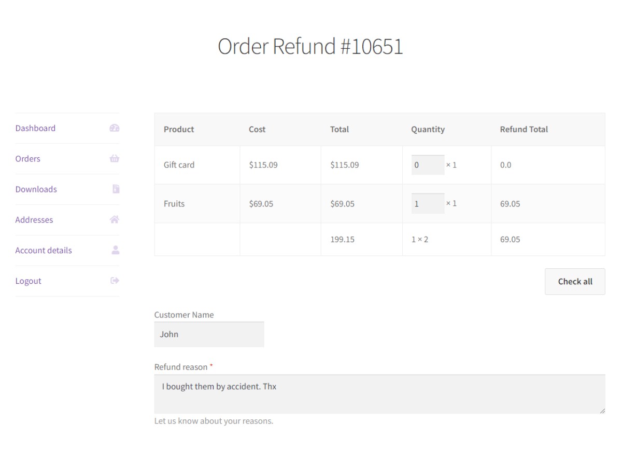The image size is (622, 467).
Task: Click the Gift card refund total 0.0
Action: pos(505,165)
